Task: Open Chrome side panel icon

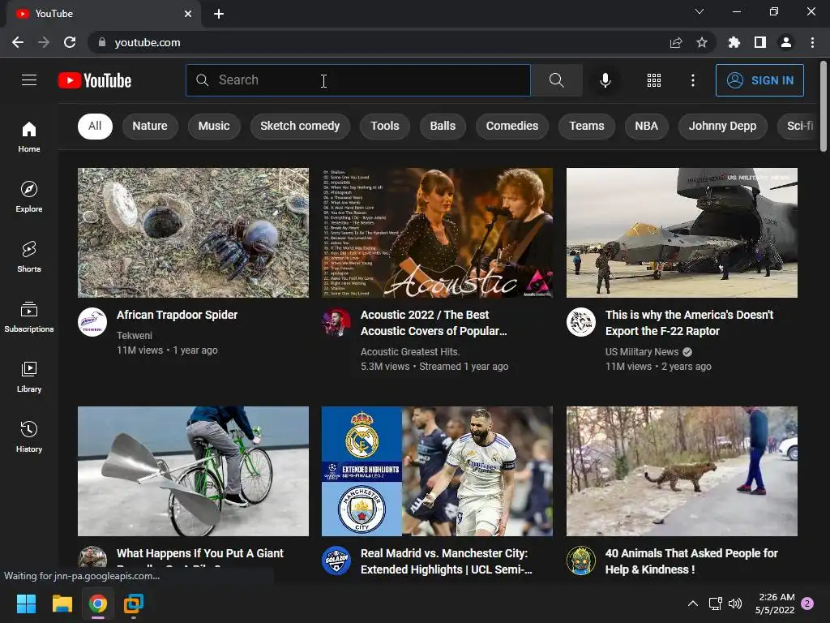Action: point(760,42)
